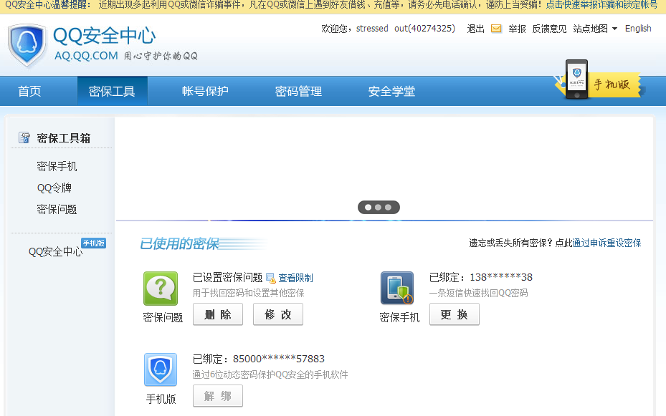Switch language to English
This screenshot has height=416, width=666.
click(x=638, y=29)
